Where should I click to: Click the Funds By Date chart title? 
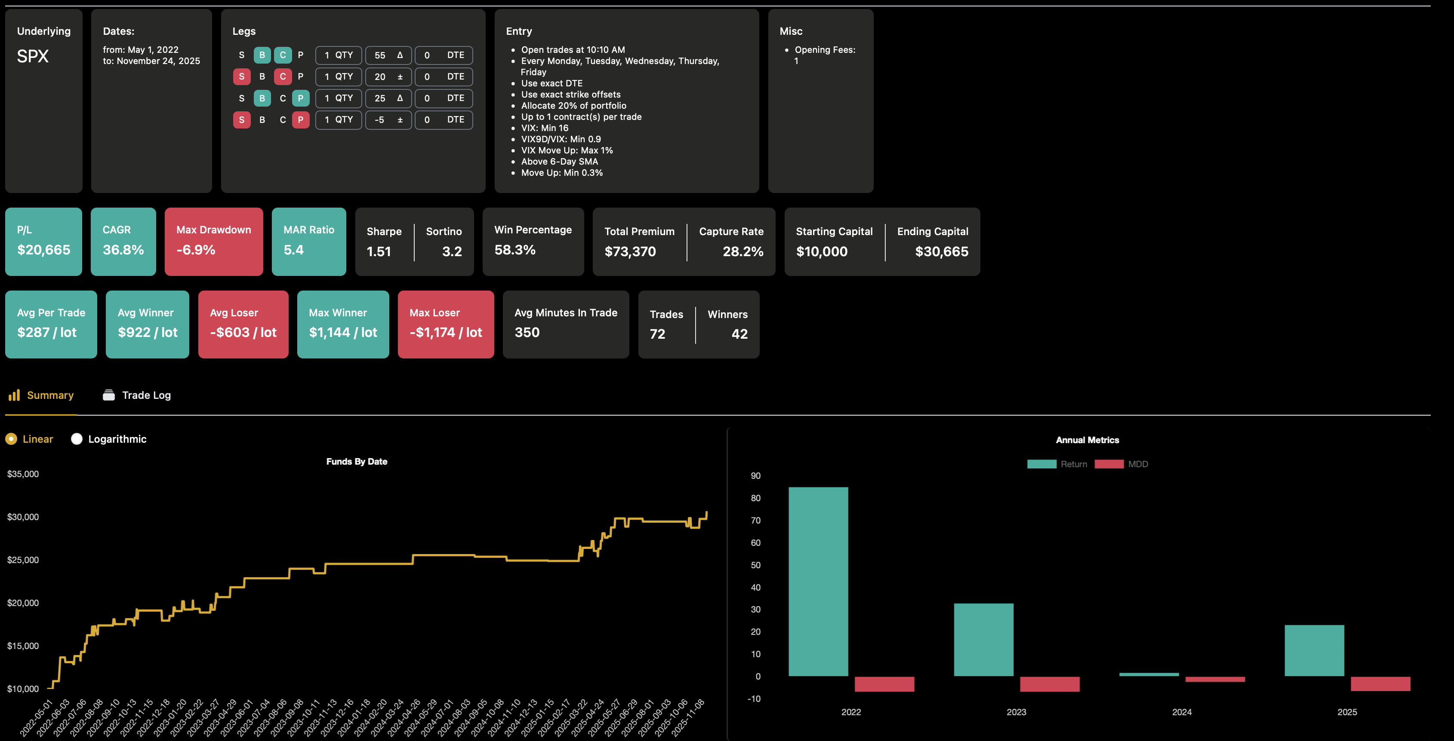click(357, 461)
